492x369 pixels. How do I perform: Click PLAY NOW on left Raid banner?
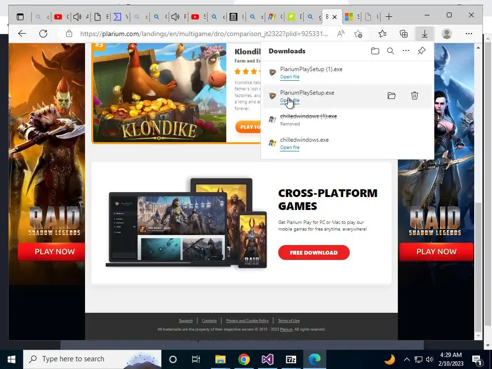tap(52, 252)
